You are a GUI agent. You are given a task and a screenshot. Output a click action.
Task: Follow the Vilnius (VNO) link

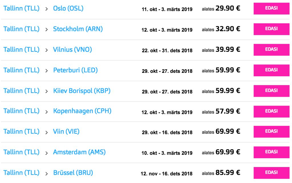point(72,50)
